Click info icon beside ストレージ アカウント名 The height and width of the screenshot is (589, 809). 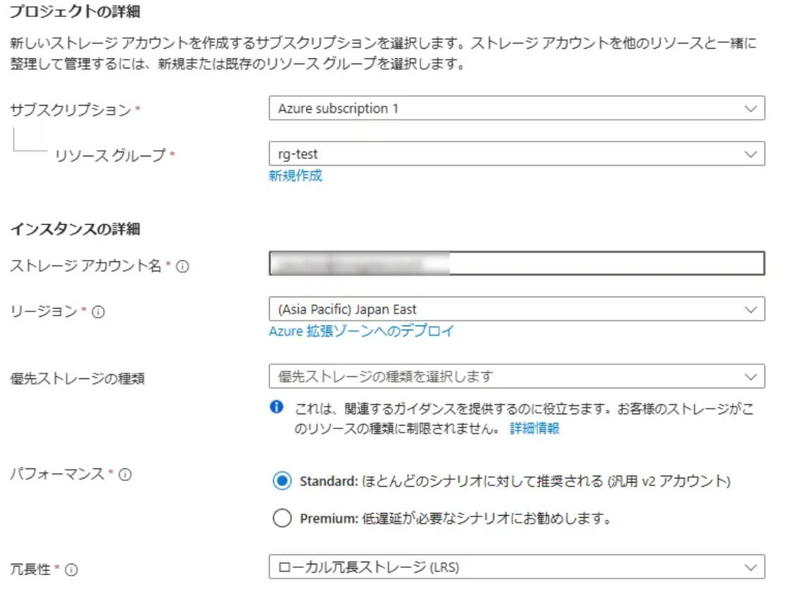(x=182, y=267)
